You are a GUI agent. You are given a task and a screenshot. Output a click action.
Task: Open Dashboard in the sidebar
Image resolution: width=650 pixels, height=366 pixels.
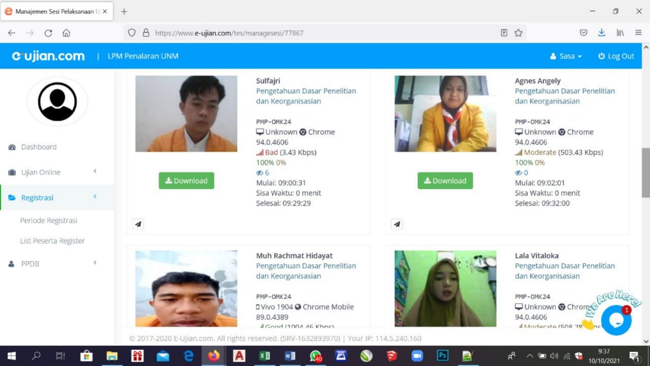coord(39,147)
